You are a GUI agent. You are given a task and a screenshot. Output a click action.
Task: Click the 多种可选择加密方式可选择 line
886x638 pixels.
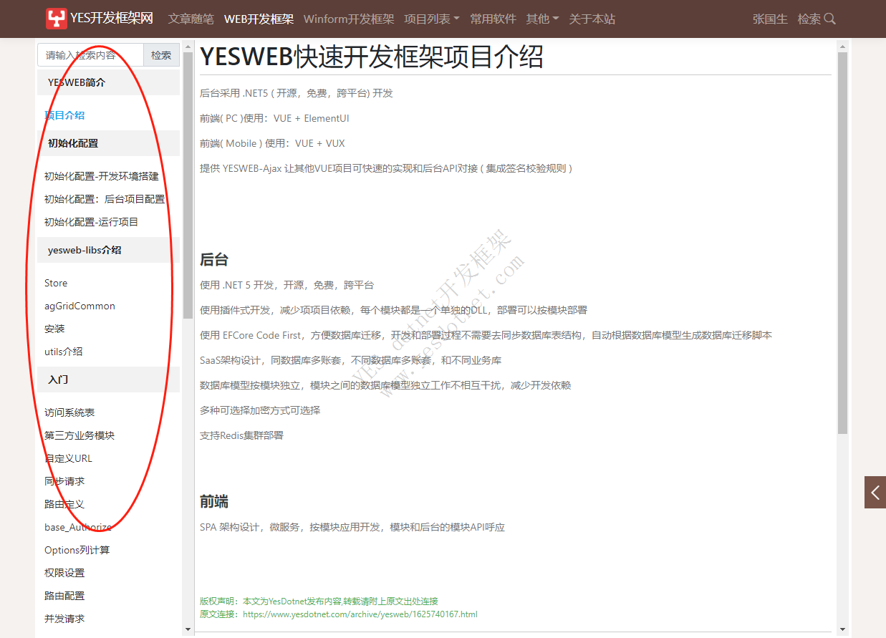[260, 410]
